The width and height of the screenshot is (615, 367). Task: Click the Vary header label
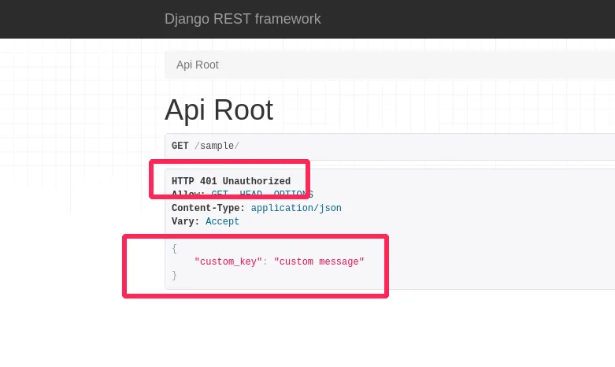coord(186,221)
